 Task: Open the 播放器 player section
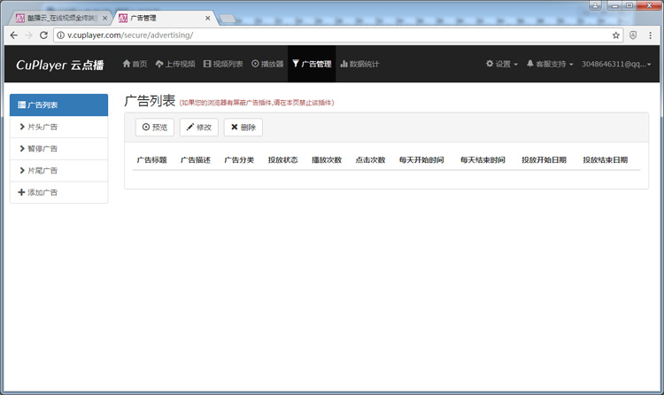coord(267,64)
